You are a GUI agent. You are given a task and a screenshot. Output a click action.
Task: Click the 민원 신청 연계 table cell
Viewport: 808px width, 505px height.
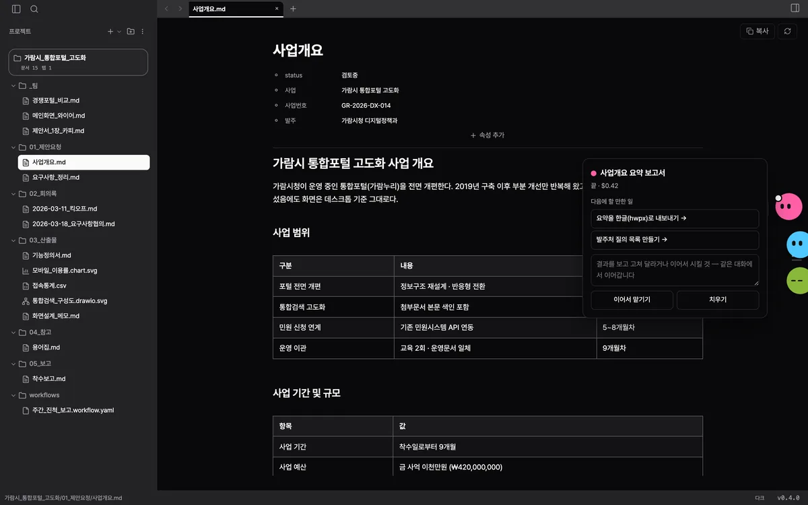[x=333, y=327]
